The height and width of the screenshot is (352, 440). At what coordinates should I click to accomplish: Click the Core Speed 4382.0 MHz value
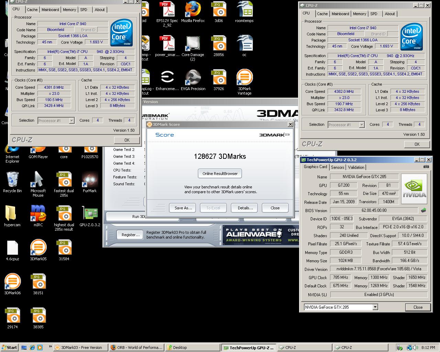344,91
